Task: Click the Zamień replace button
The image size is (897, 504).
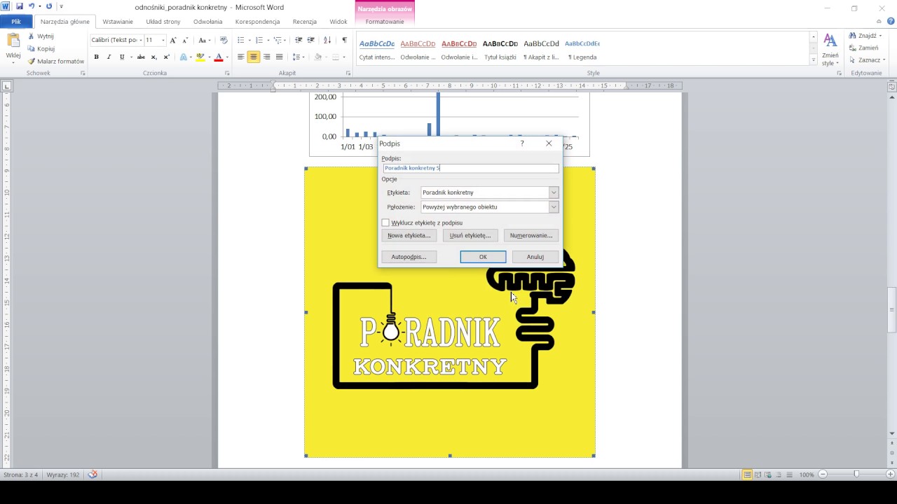Action: point(864,48)
